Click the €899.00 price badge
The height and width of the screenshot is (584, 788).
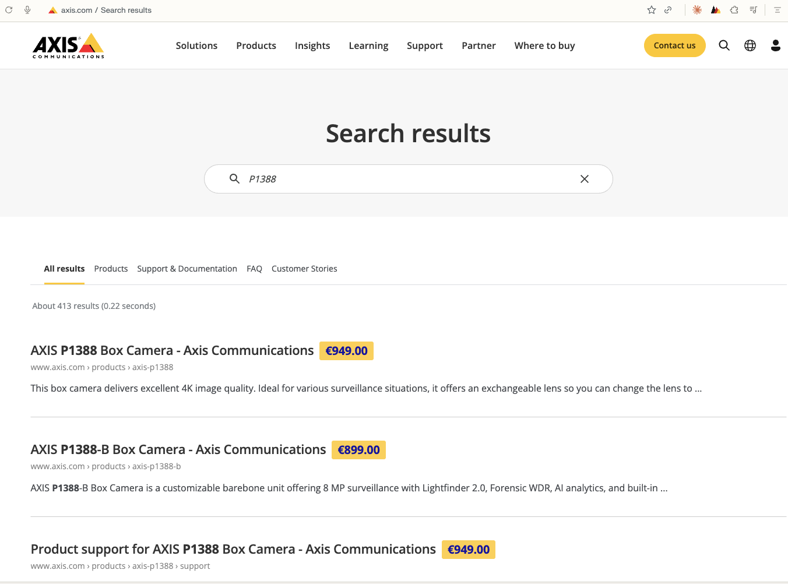[358, 450]
